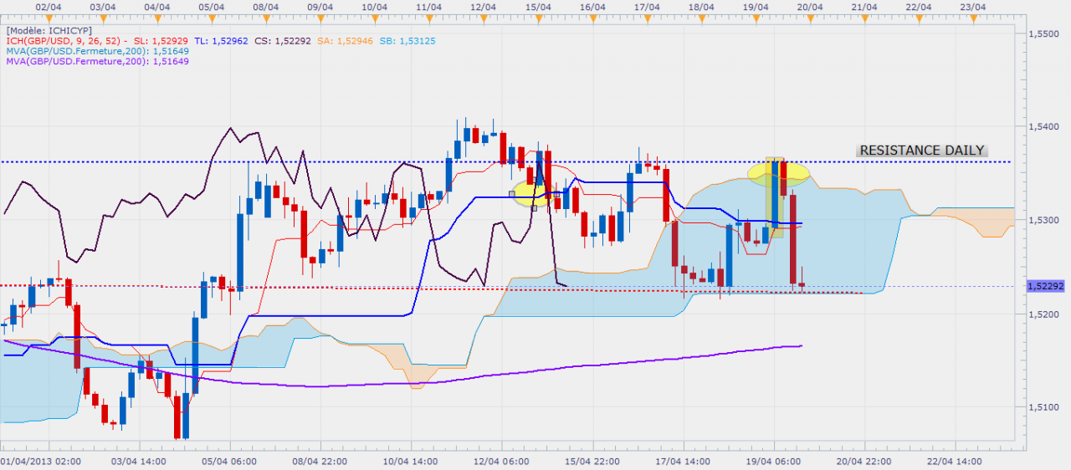The height and width of the screenshot is (470, 1071).
Task: Click the 05/04 date label on top axis
Action: 211,7
